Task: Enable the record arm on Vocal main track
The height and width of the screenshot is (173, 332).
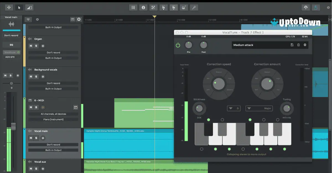Action: [43, 138]
